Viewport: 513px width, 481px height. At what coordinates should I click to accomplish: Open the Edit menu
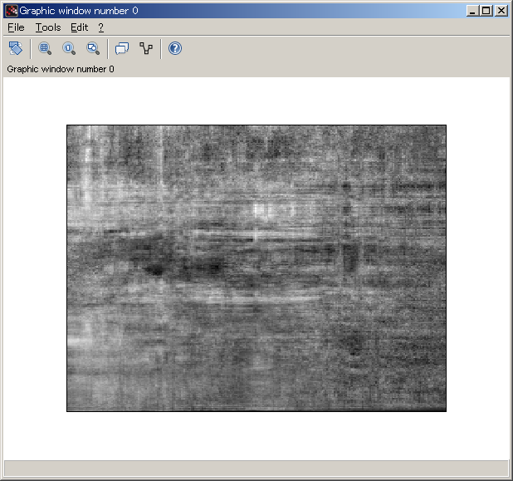(x=79, y=27)
